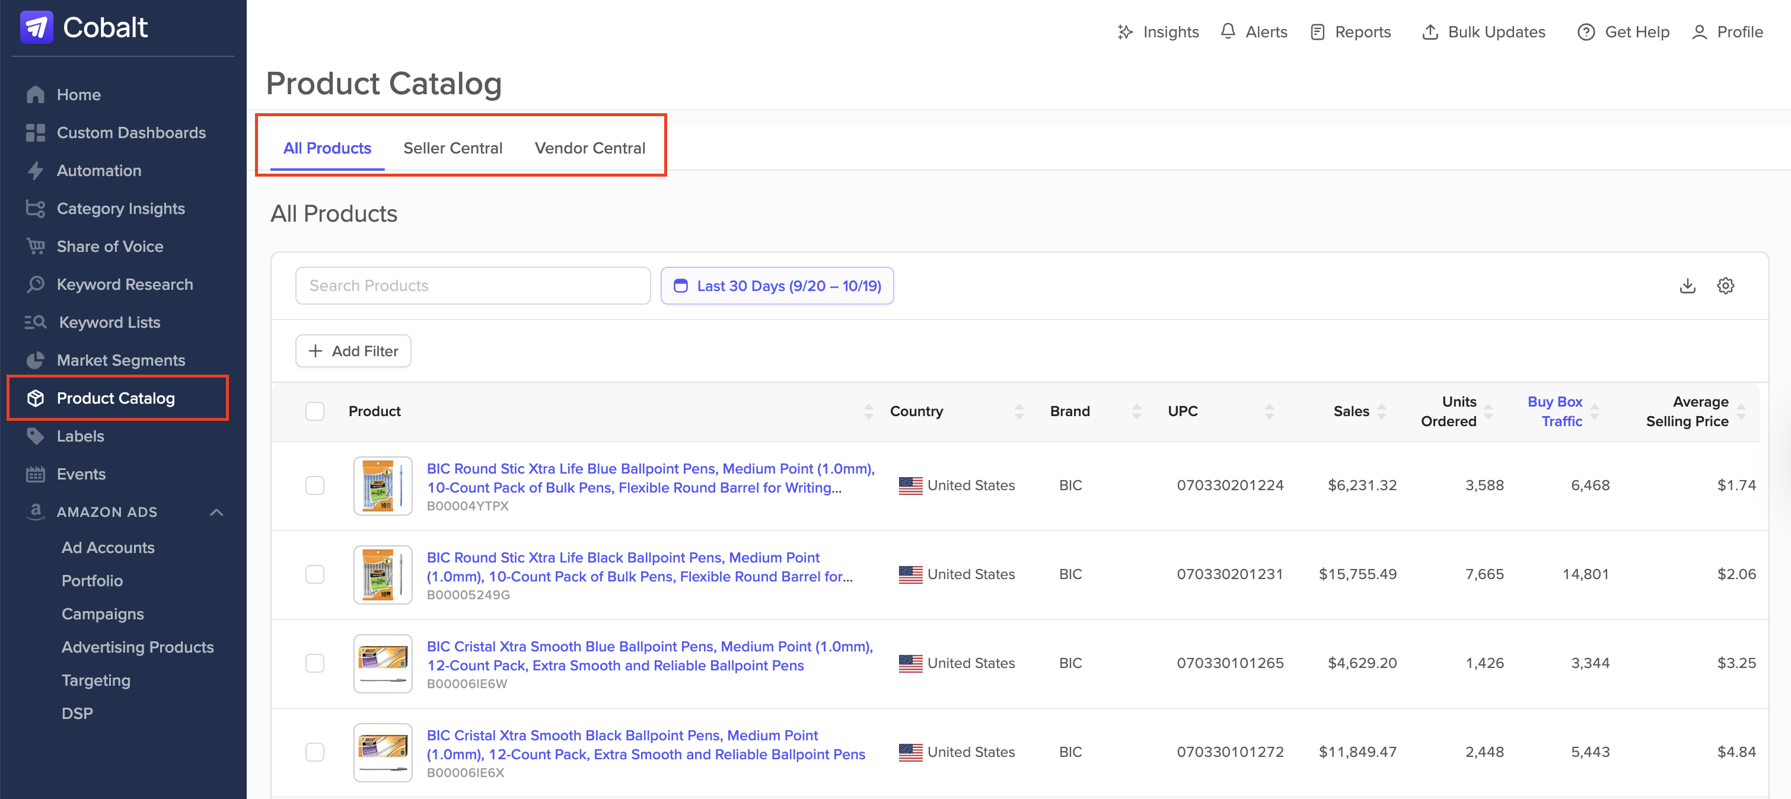This screenshot has height=799, width=1791.
Task: Open thumbnail of BIC Cristal Black pens
Action: 383,752
